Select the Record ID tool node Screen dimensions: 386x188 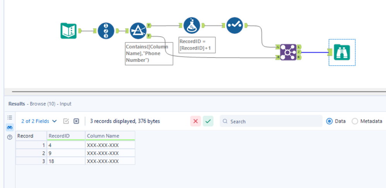pos(106,31)
